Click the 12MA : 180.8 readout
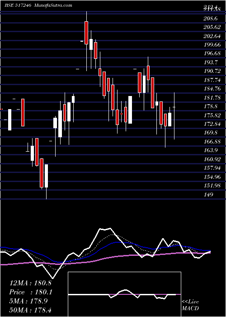 click(x=30, y=283)
